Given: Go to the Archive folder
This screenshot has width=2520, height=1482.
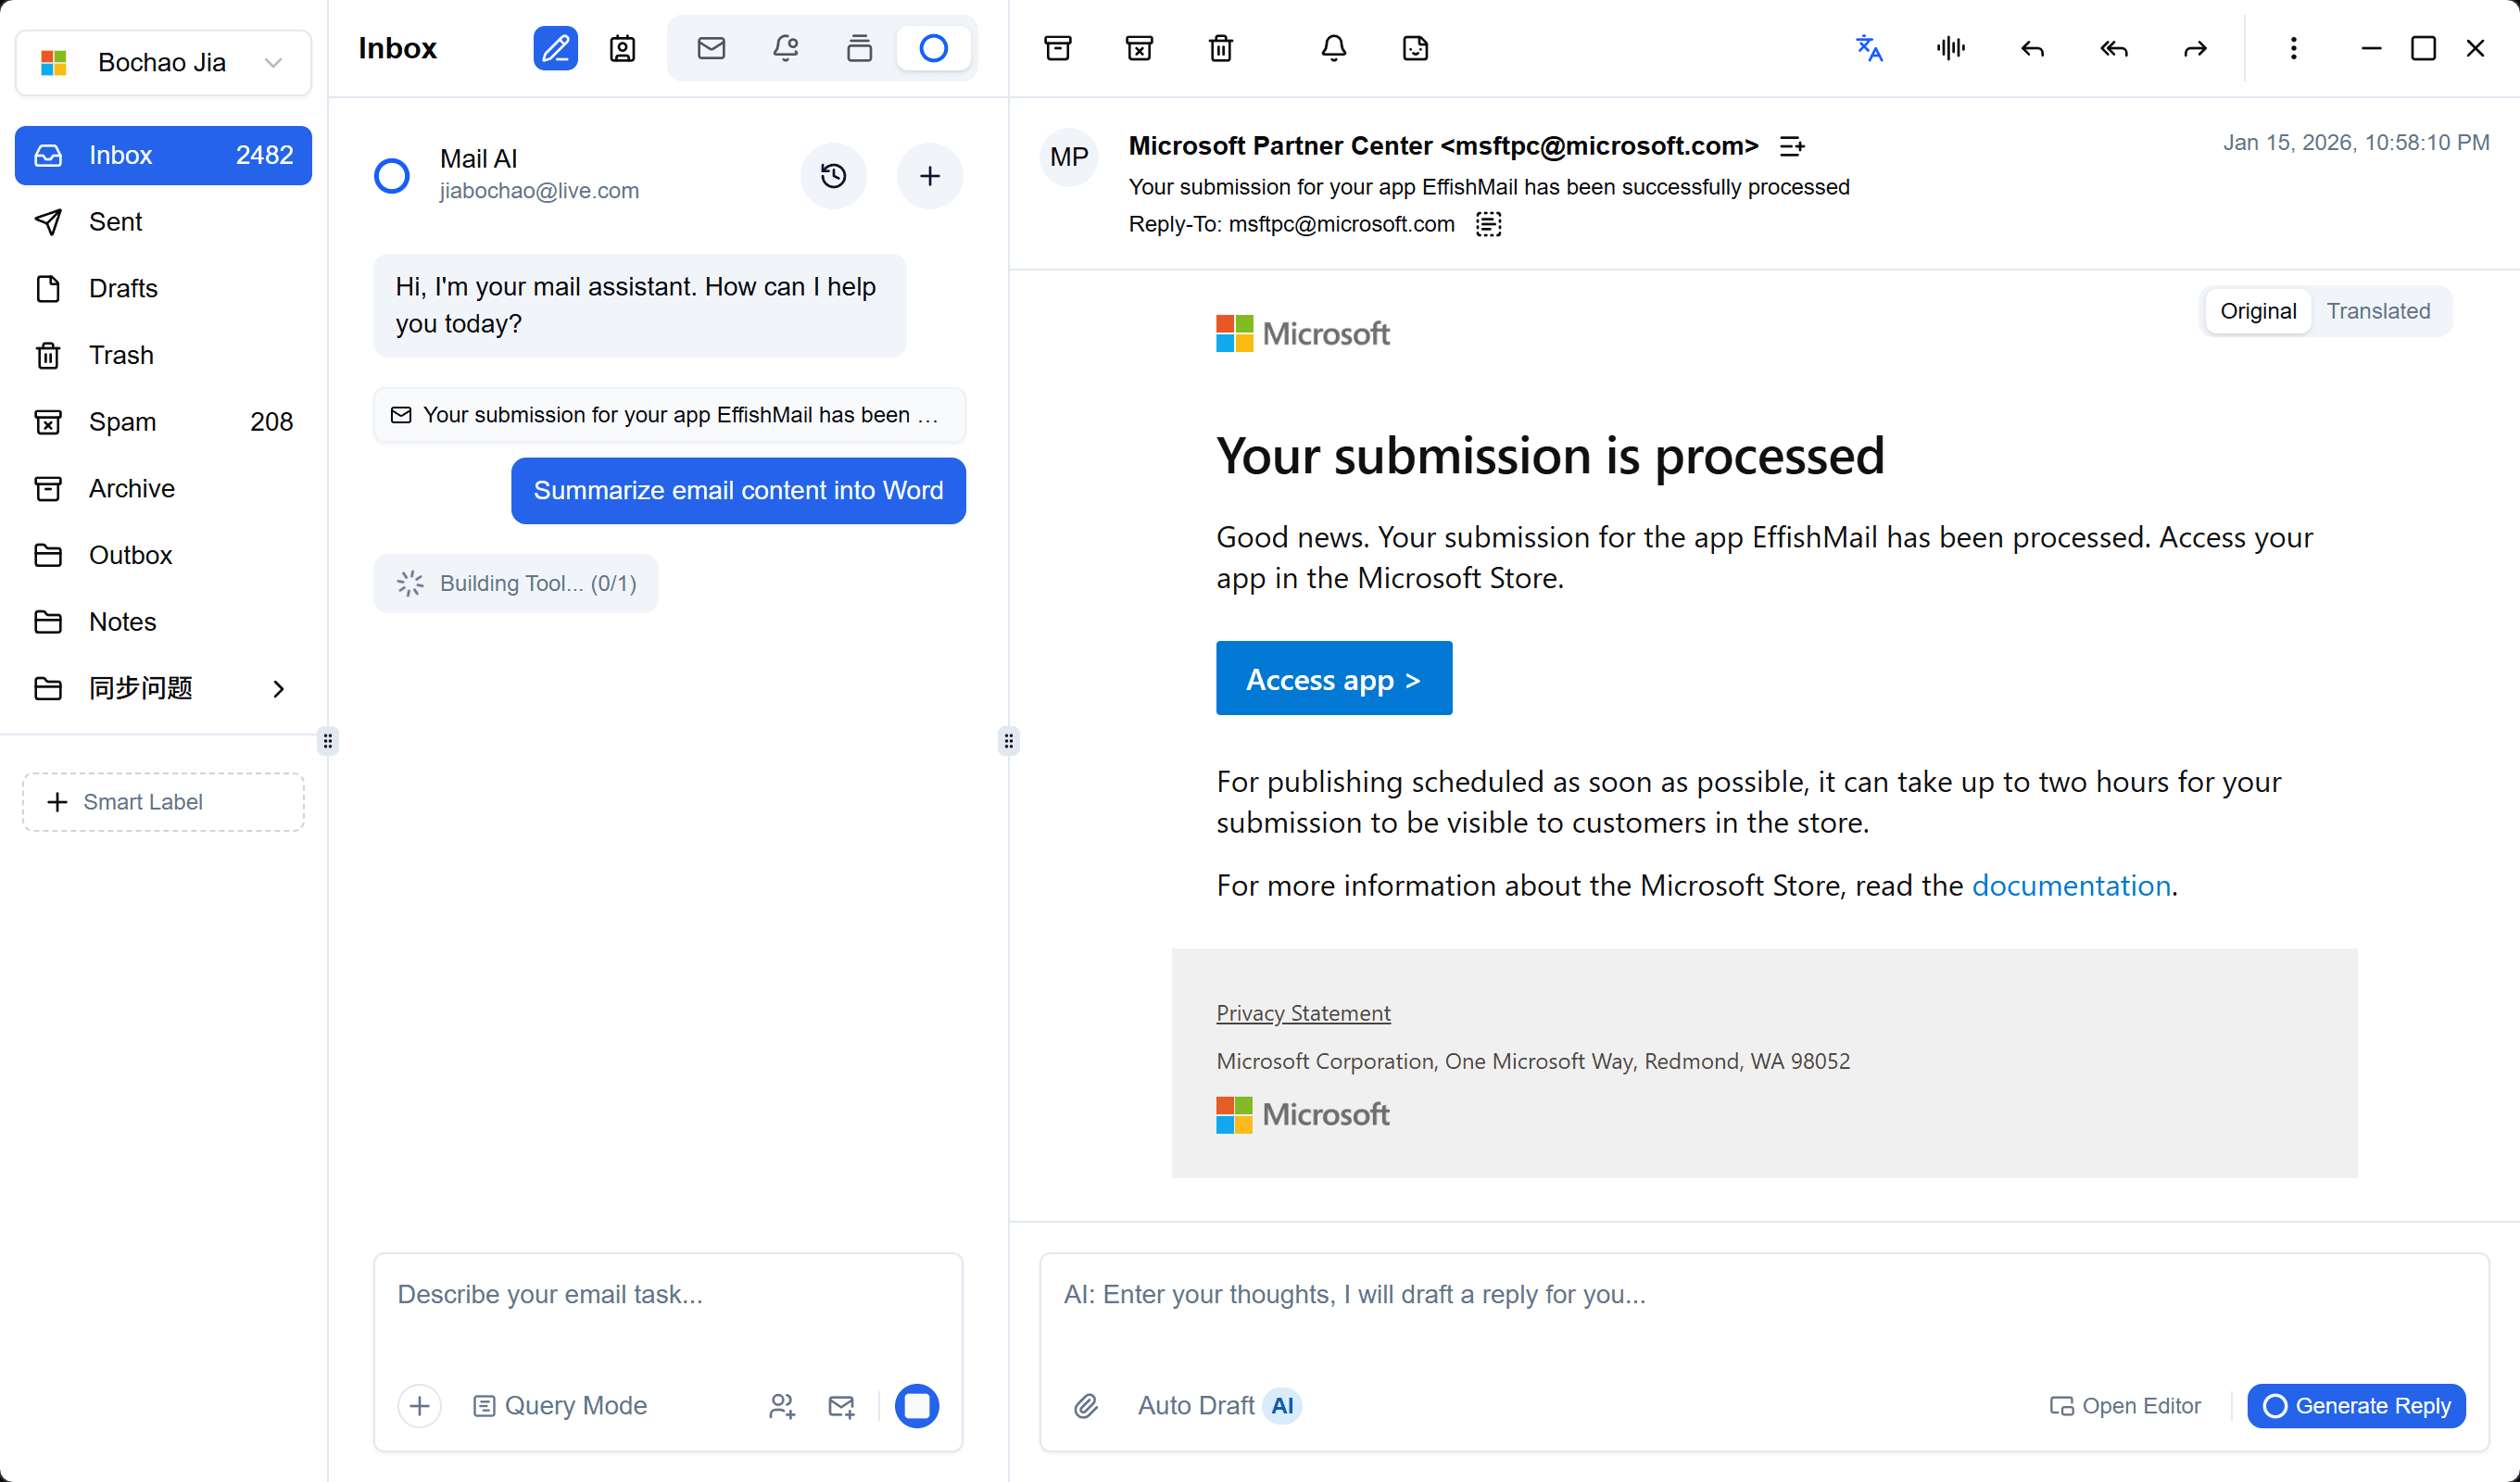Looking at the screenshot, I should click(131, 488).
